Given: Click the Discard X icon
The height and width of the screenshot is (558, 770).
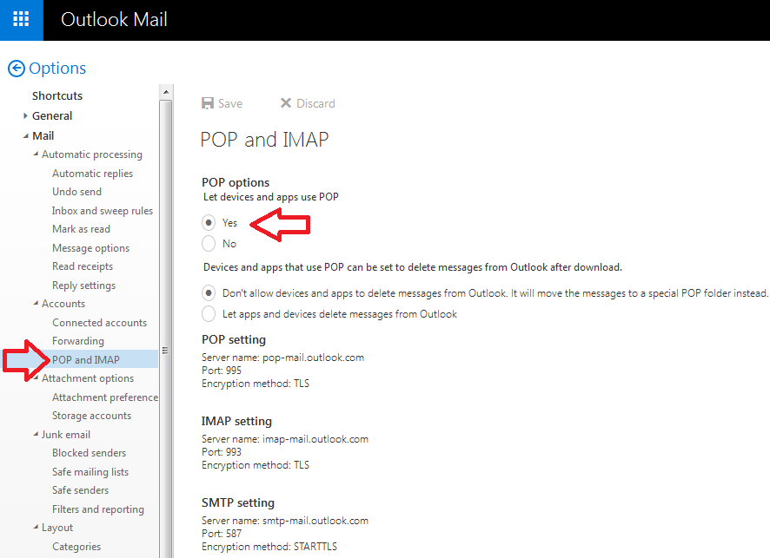Looking at the screenshot, I should [285, 103].
